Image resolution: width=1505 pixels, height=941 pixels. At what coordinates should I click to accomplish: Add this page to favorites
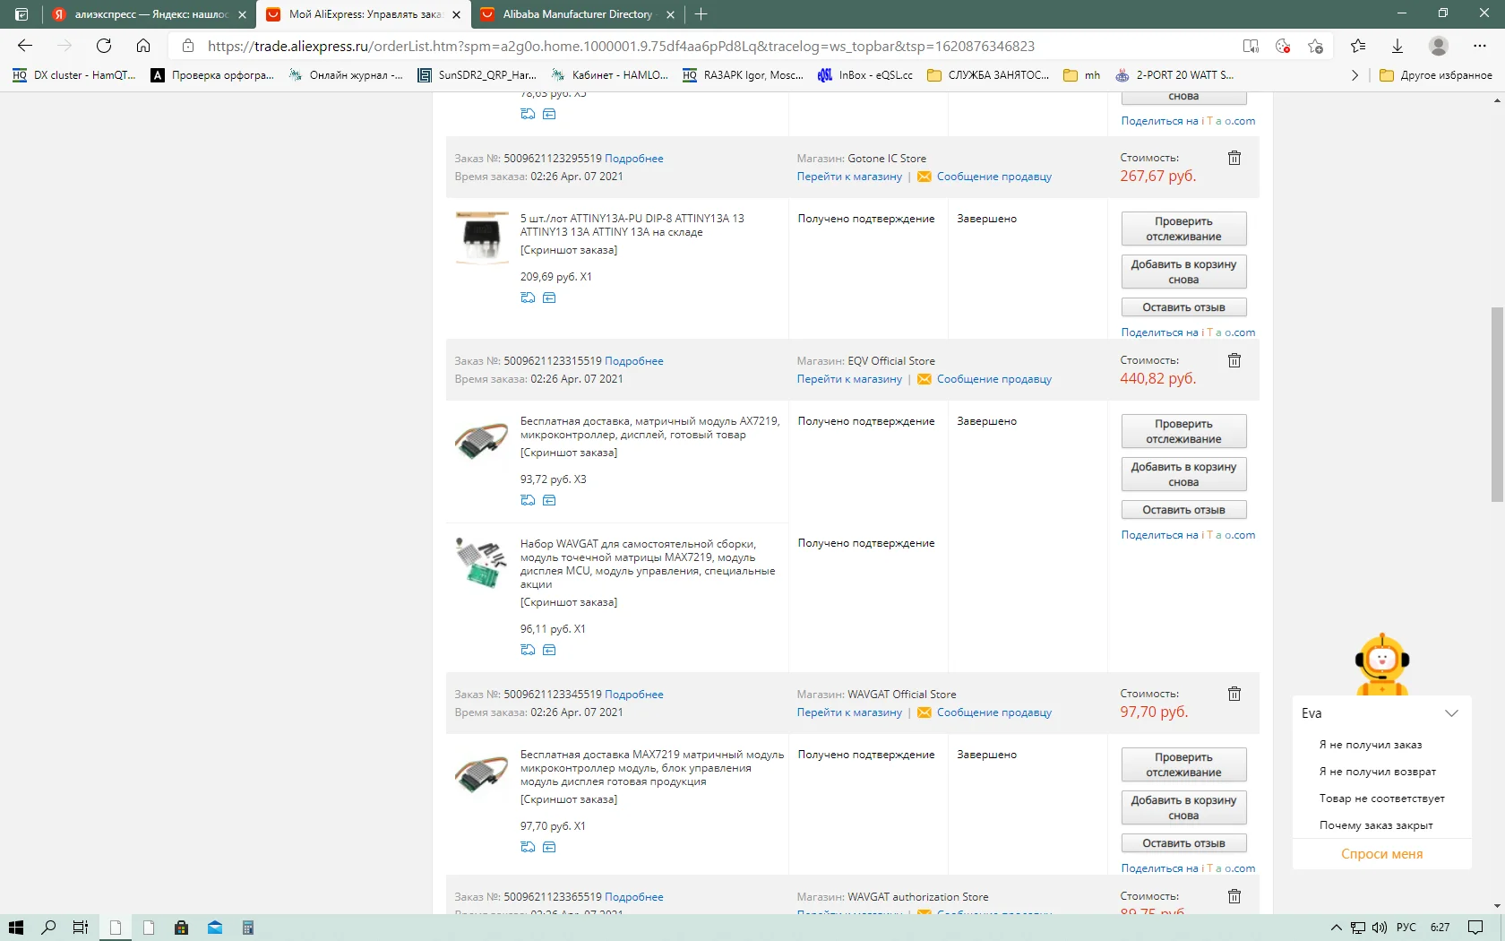1315,46
